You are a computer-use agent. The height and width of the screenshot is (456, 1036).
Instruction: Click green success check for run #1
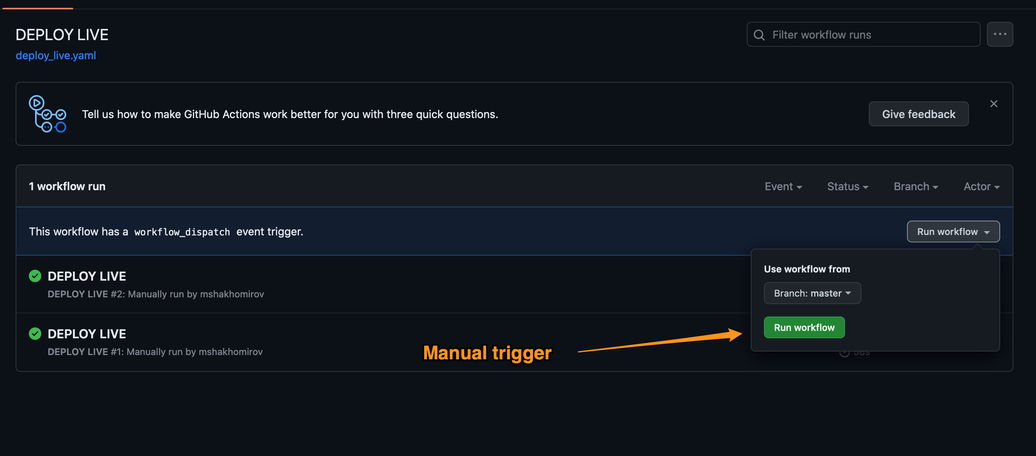(35, 333)
